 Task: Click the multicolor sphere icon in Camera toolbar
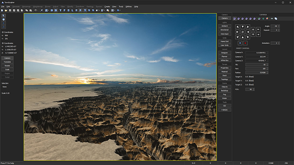click(267, 19)
